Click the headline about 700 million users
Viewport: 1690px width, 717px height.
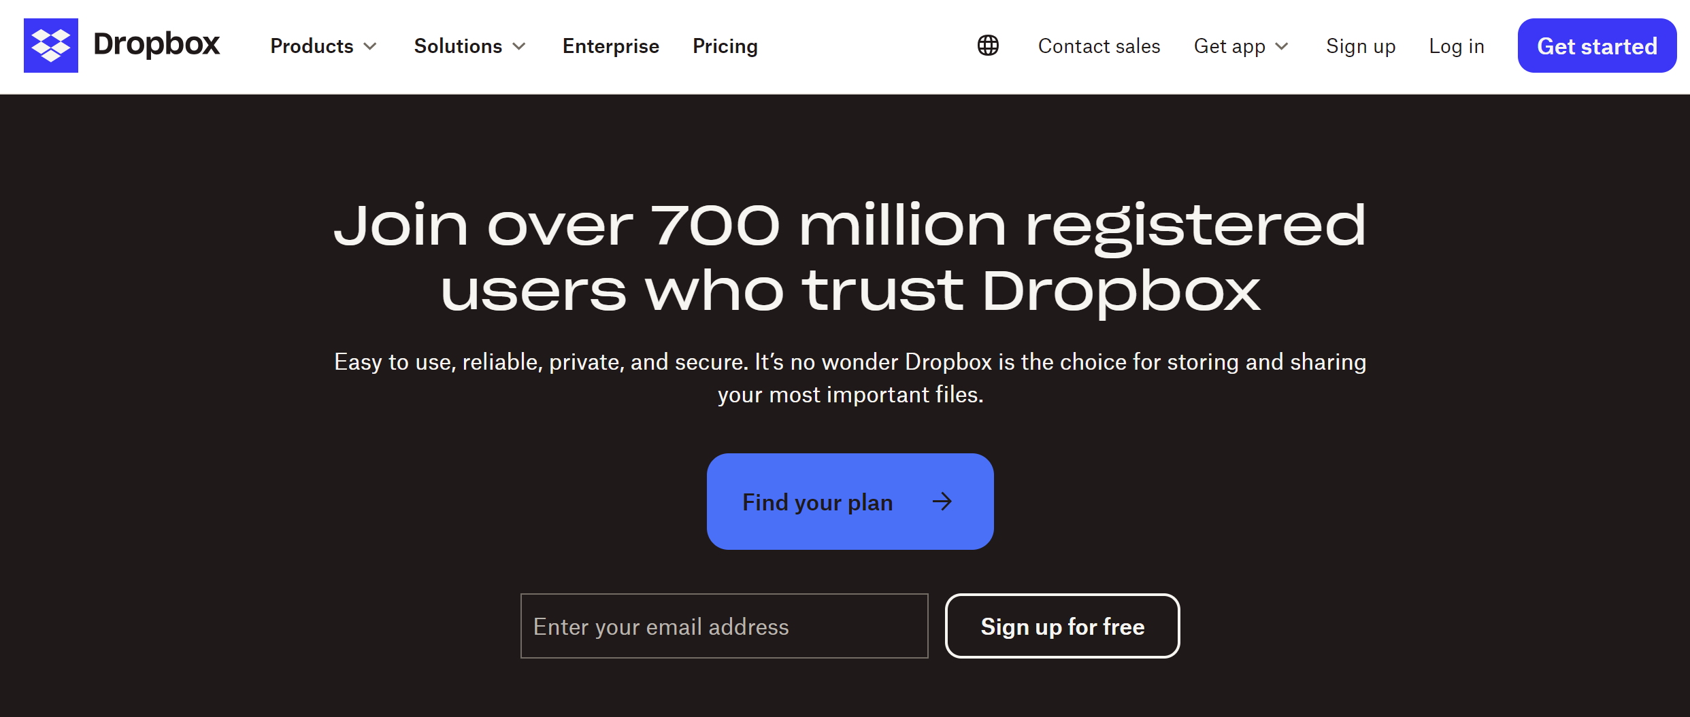850,257
